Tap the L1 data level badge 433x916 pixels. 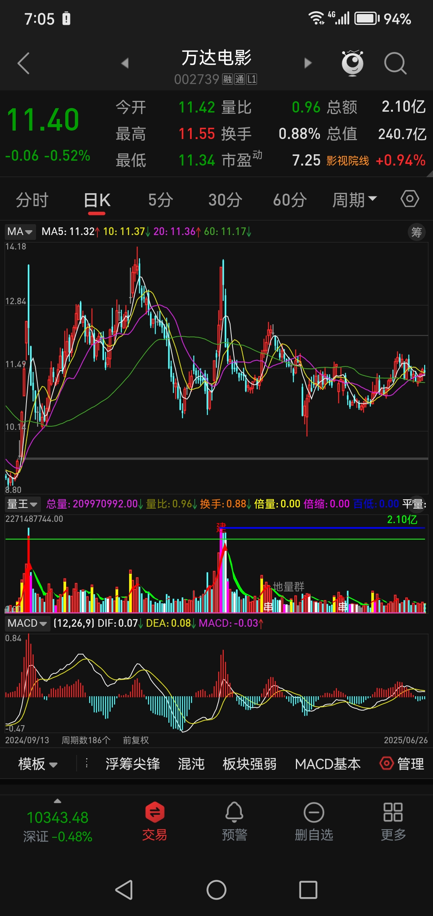click(x=251, y=79)
